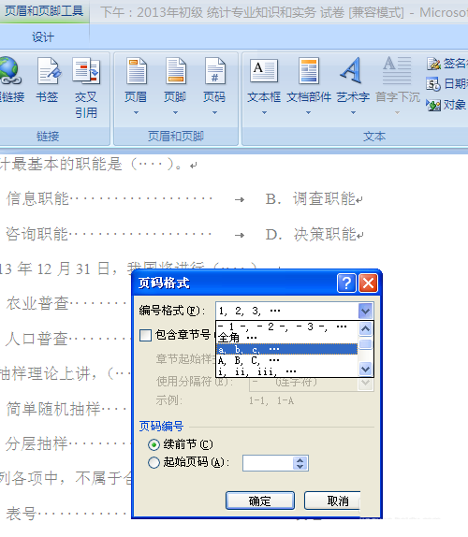Click the text '简单随机抽样' in the document
The height and width of the screenshot is (537, 468).
coord(53,409)
